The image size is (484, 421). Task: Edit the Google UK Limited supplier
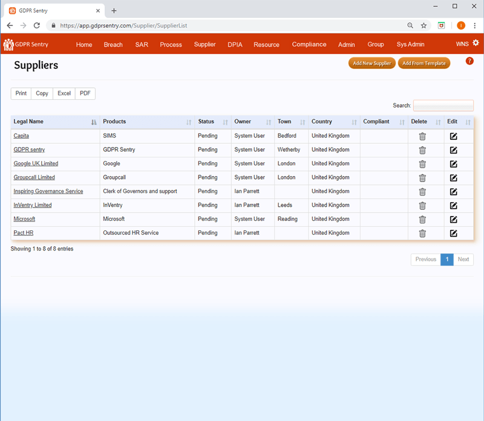point(453,164)
